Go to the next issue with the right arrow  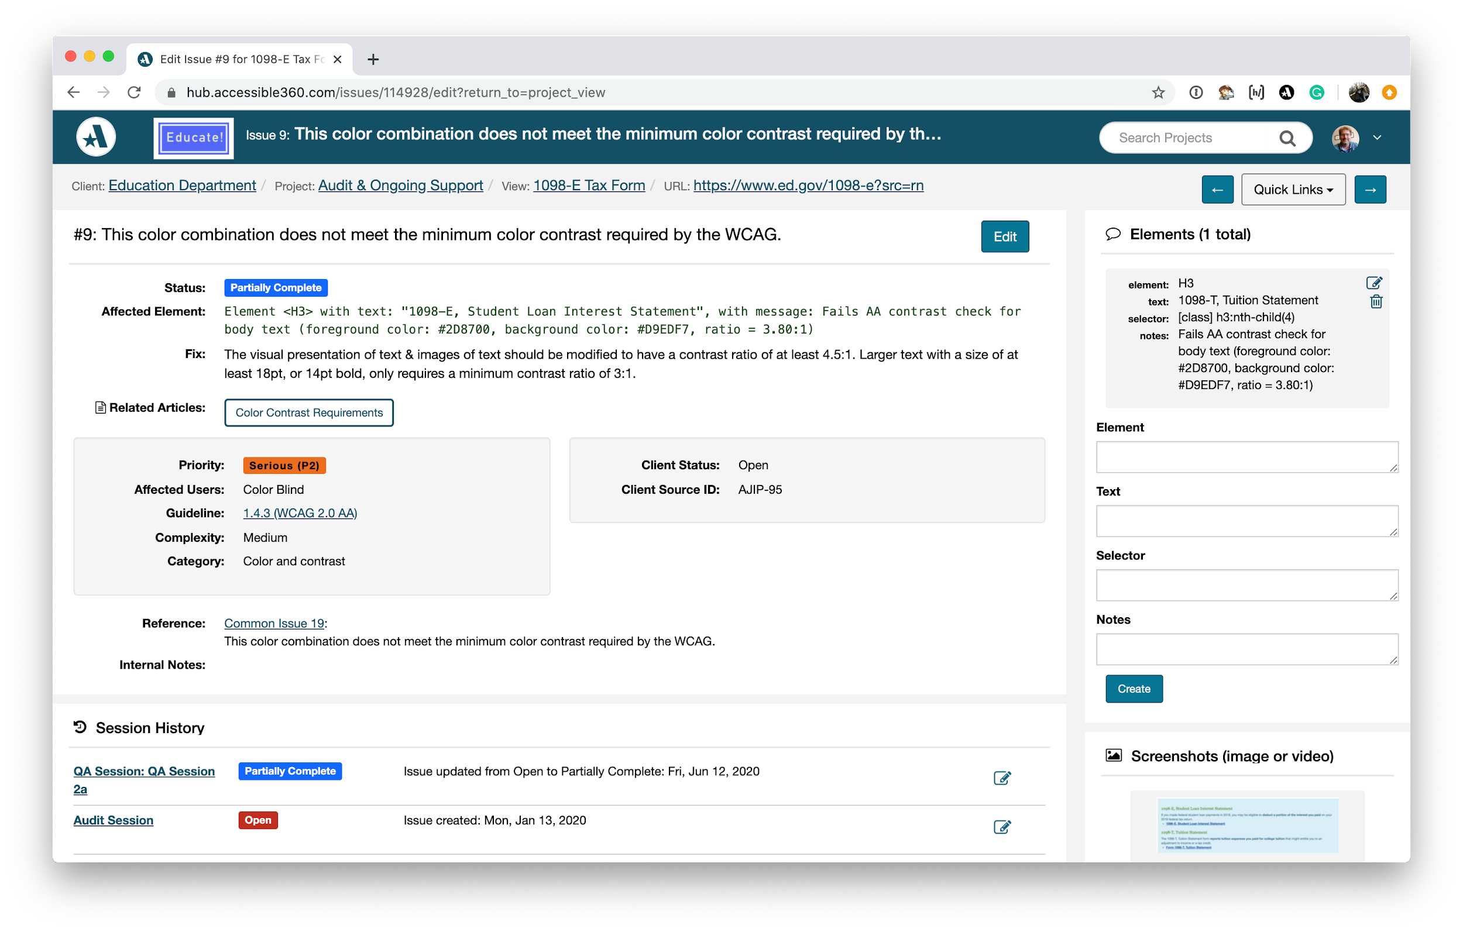[1370, 190]
